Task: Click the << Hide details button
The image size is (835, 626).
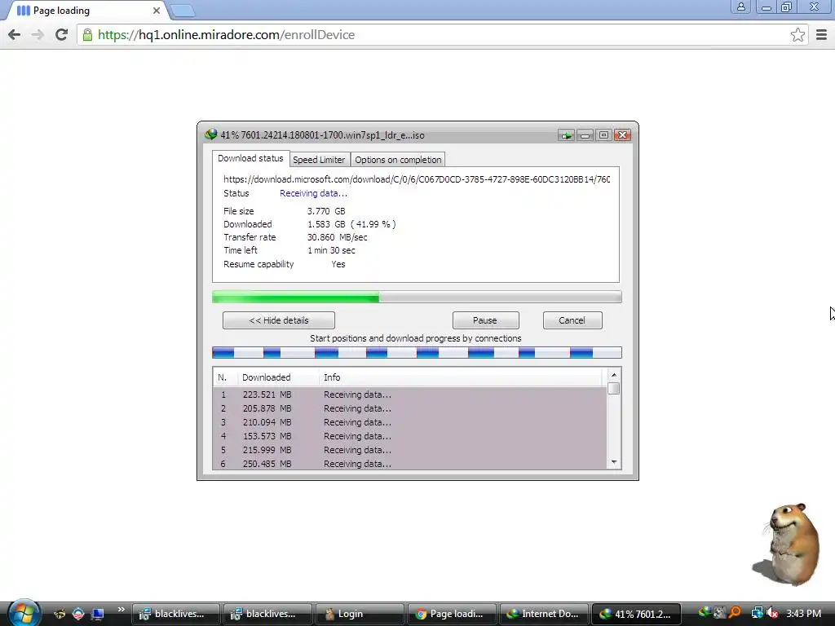Action: point(279,320)
